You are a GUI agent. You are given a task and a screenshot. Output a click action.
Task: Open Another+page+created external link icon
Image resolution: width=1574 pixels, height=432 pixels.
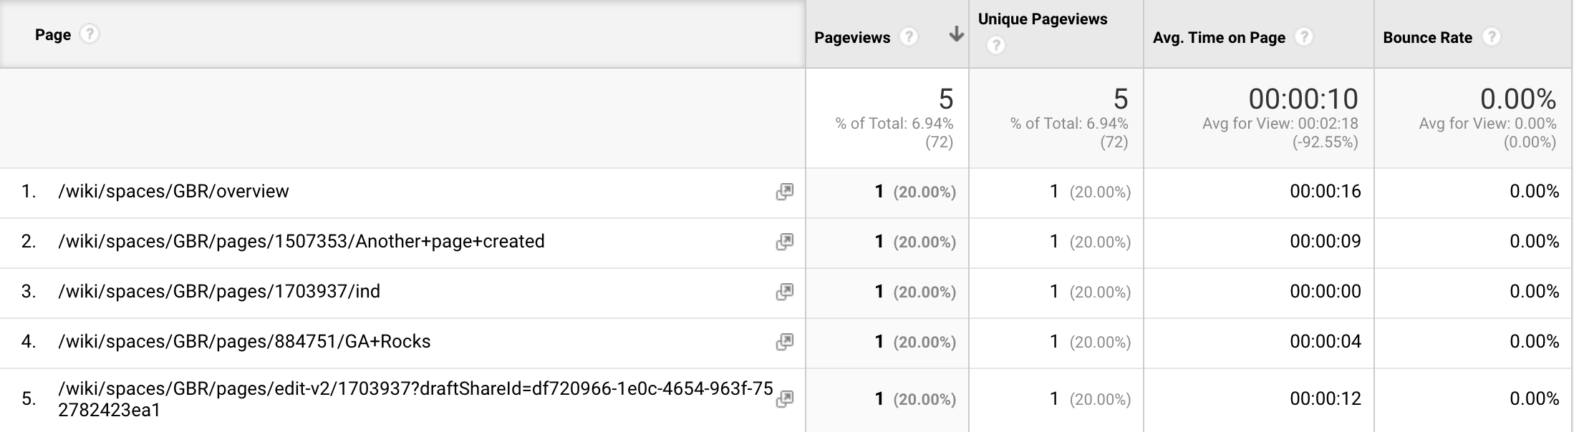[x=784, y=242]
